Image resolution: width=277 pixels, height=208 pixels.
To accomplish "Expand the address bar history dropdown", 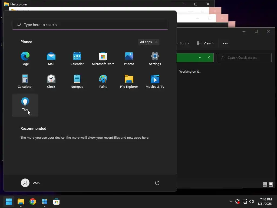I will point(200,57).
